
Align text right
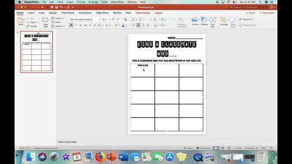(143, 25)
